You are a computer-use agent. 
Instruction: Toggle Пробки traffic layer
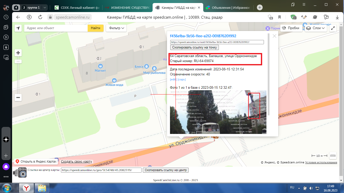coord(291,28)
